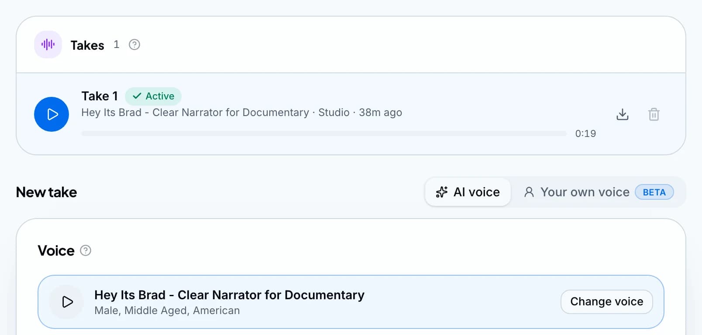Play Take 1 audio
Image resolution: width=702 pixels, height=335 pixels.
coord(52,114)
